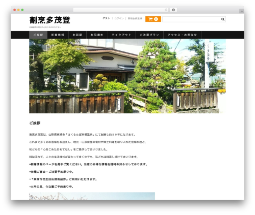Click the 割烹多茂登 site title
The image size is (255, 215).
point(50,20)
